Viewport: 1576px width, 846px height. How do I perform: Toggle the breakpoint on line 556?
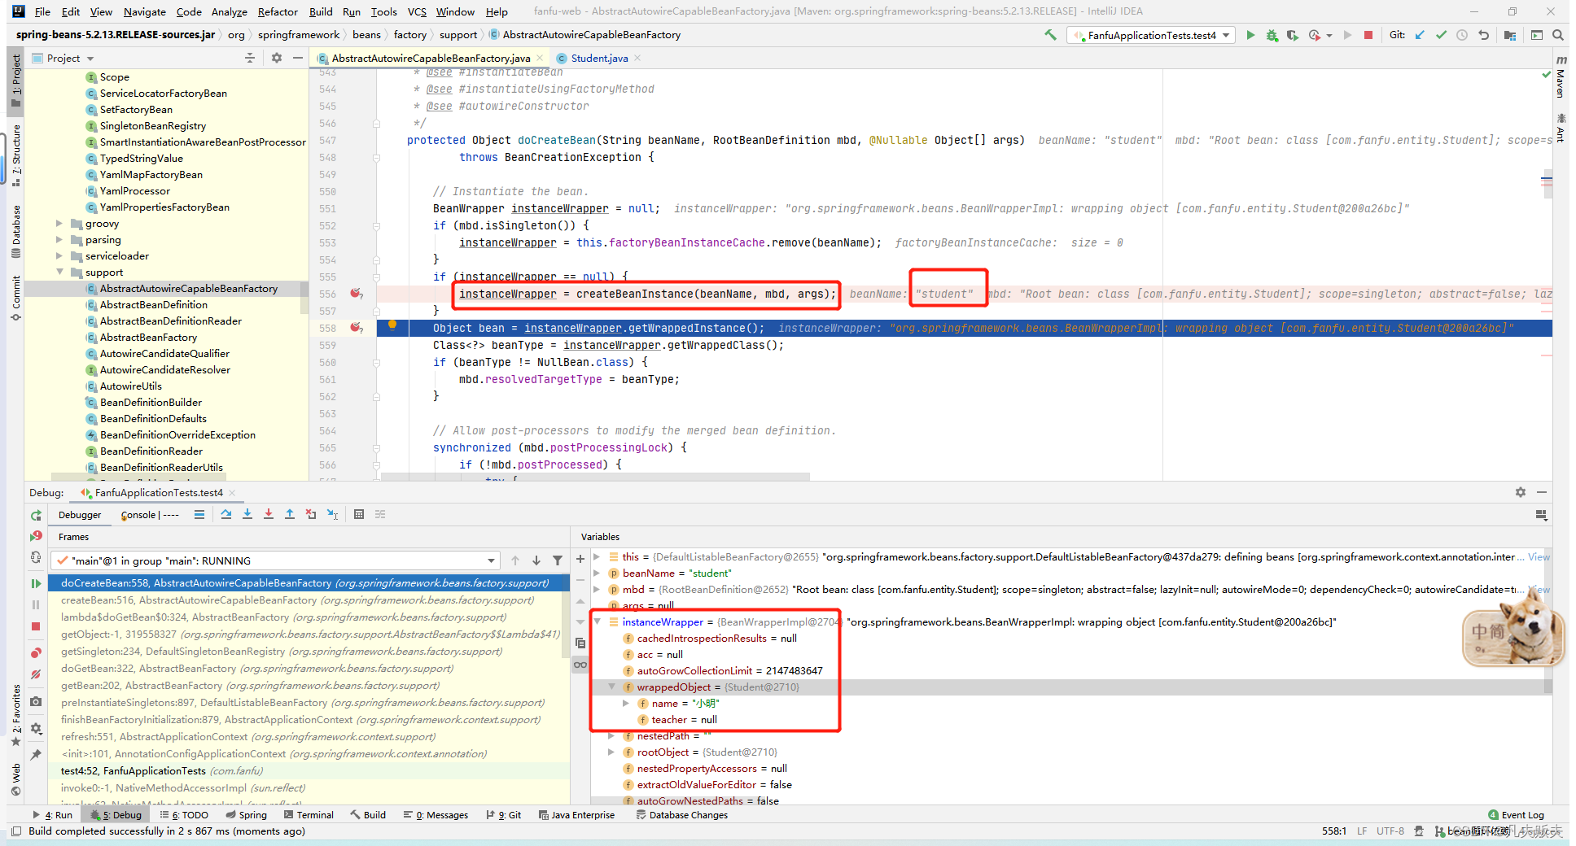point(356,294)
